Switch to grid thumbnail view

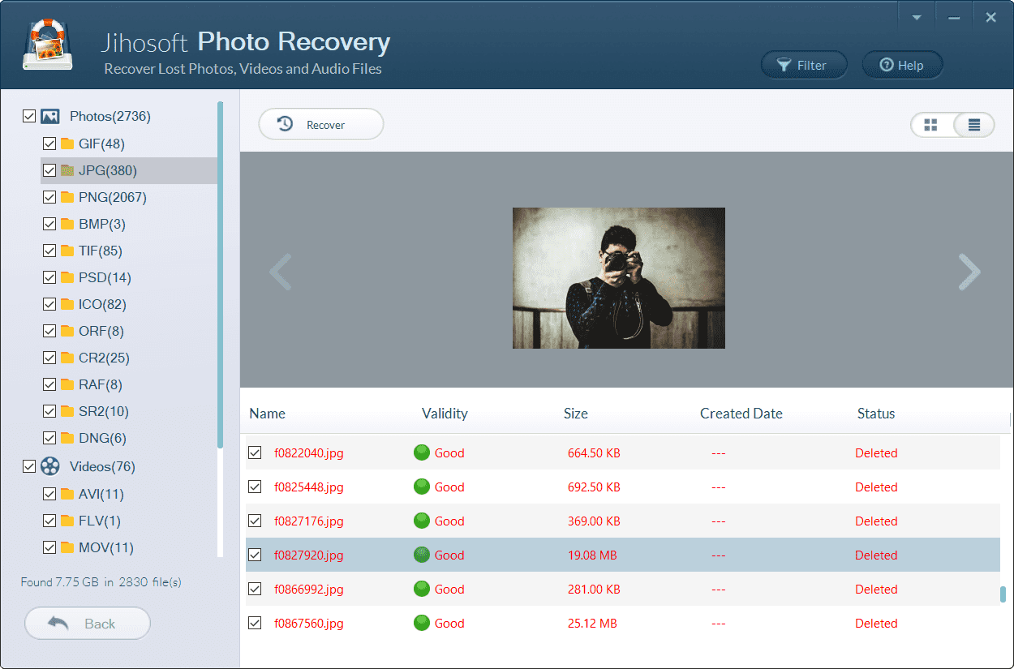[x=931, y=125]
